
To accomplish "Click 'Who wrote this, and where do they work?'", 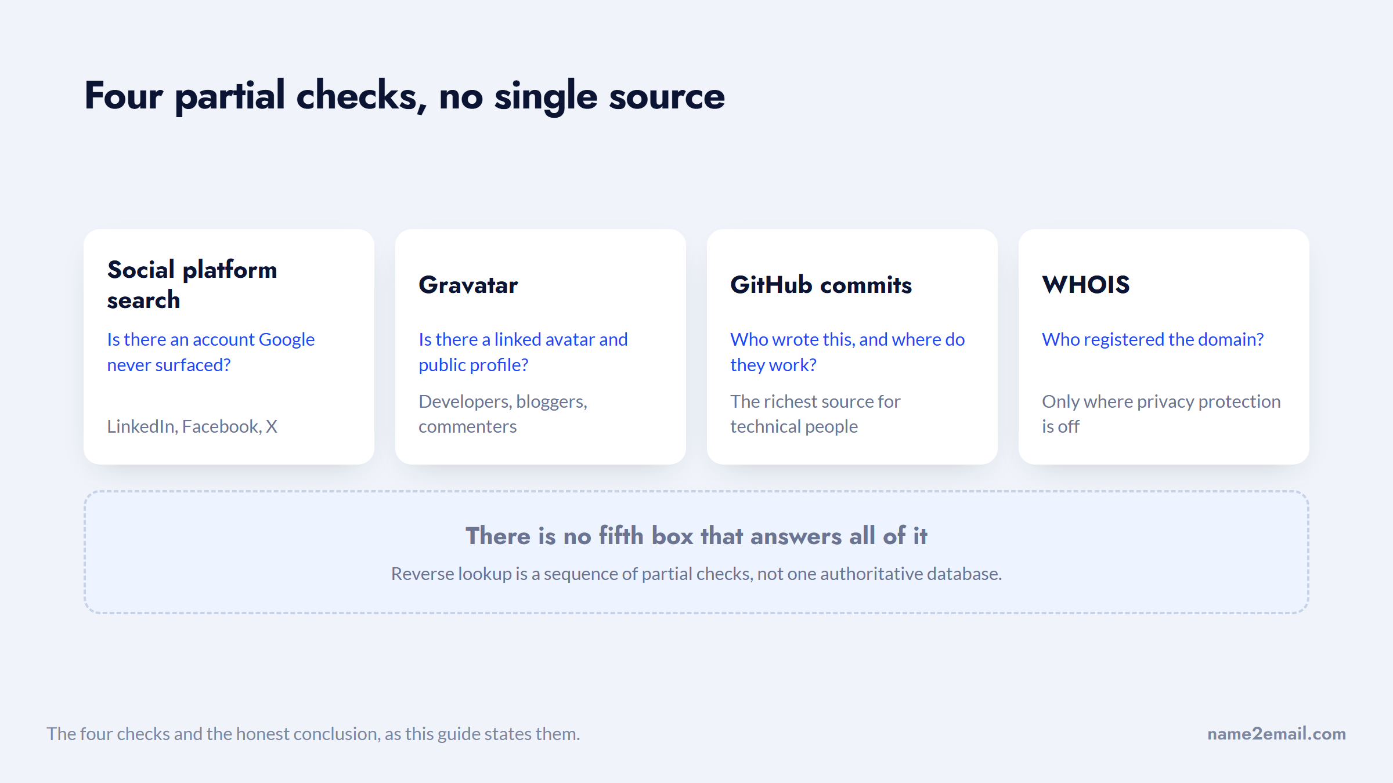I will 847,352.
